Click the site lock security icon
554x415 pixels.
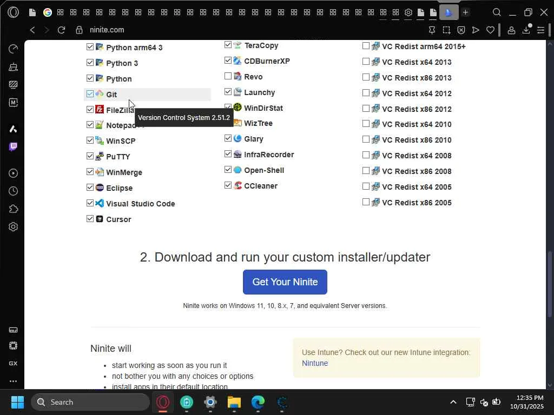point(79,30)
